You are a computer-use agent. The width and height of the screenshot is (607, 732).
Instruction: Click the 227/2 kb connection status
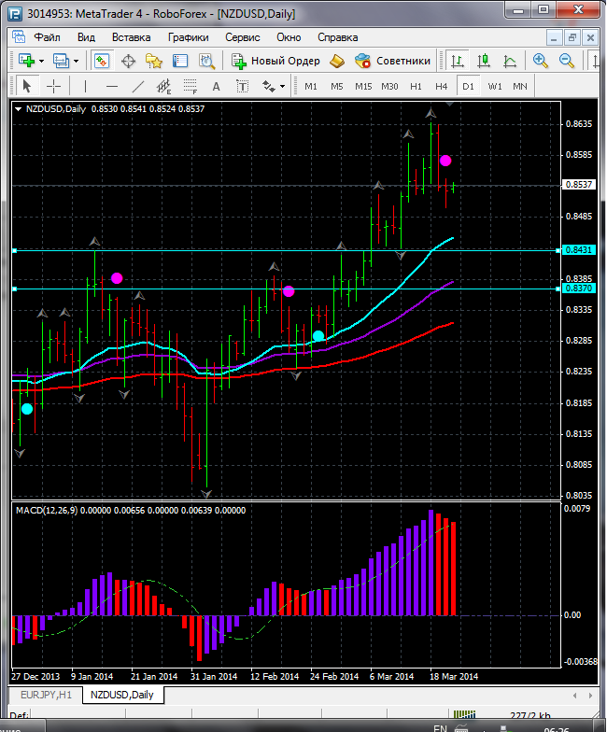click(530, 715)
